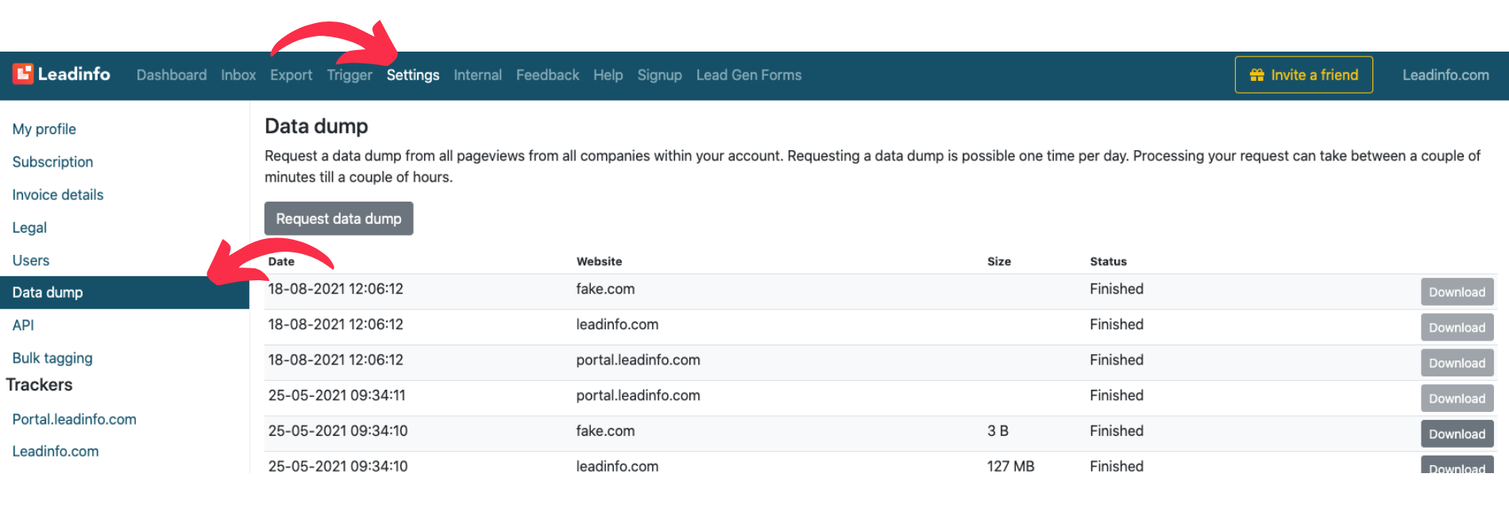
Task: Click the Finished status of 3 B row
Action: [1117, 431]
